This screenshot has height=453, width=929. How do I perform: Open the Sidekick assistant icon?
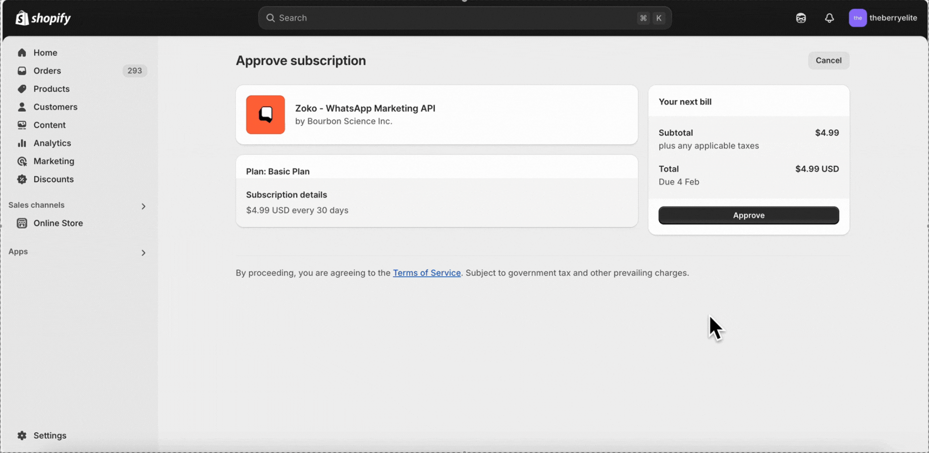click(x=801, y=18)
